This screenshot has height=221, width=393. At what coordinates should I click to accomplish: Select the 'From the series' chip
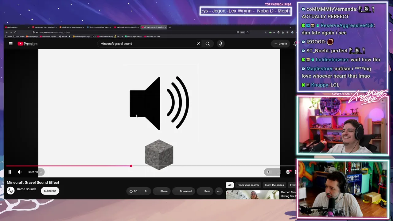[x=274, y=185]
